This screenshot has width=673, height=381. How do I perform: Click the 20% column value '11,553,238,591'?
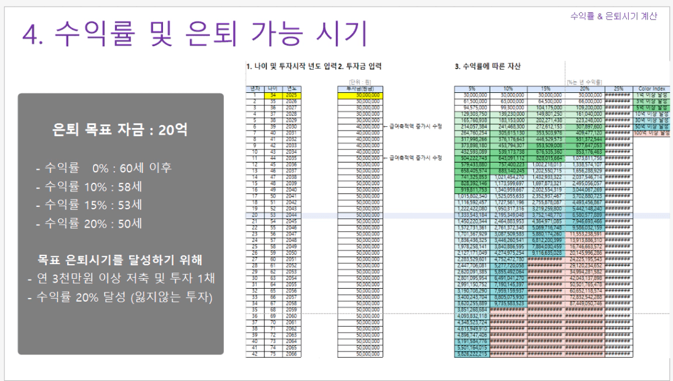[586, 234]
